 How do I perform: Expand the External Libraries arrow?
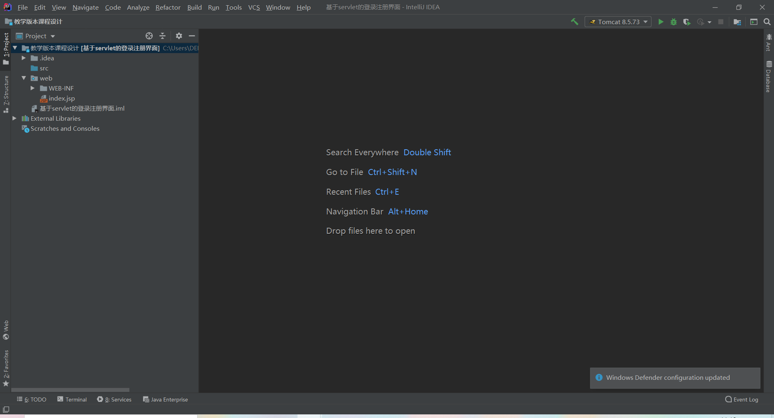coord(15,118)
